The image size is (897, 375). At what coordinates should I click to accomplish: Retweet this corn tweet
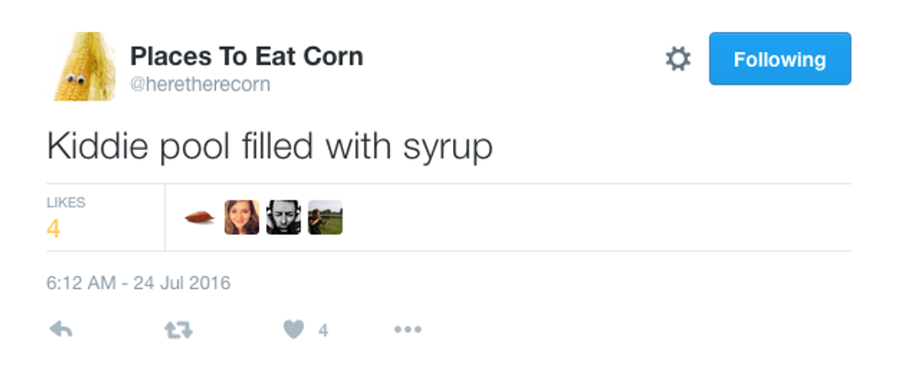(178, 330)
